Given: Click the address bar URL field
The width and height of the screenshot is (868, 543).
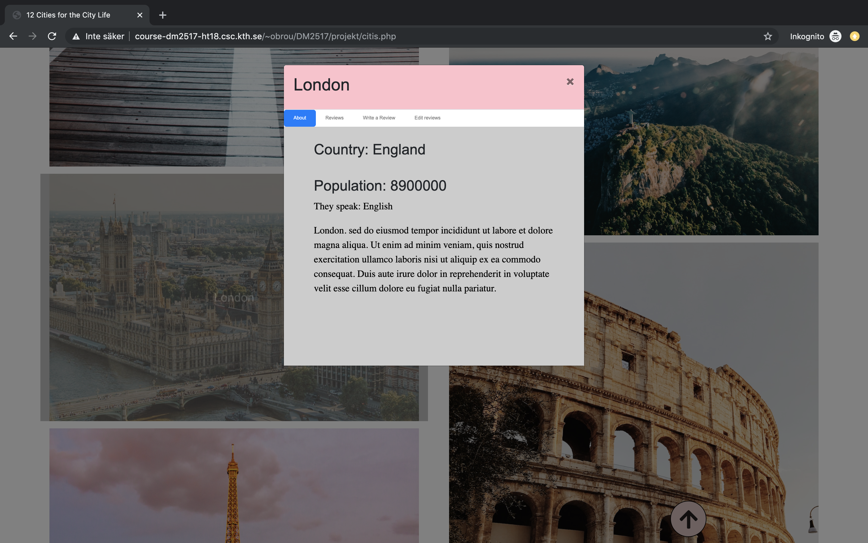Looking at the screenshot, I should (x=266, y=36).
